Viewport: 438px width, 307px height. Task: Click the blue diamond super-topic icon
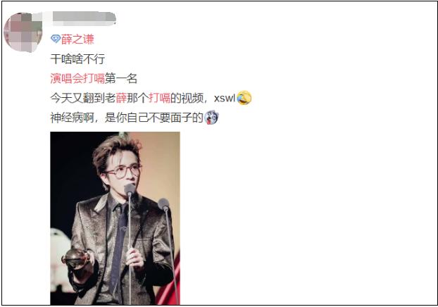pos(56,39)
